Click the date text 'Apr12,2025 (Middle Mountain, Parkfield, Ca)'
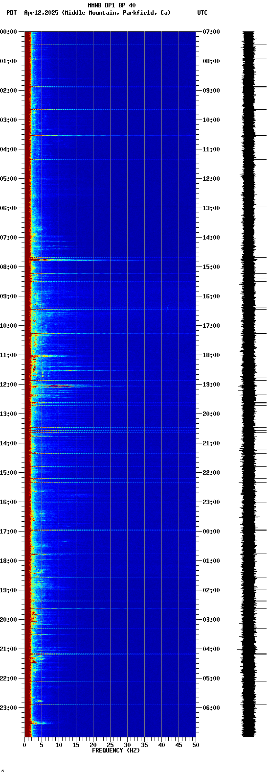 (97, 13)
